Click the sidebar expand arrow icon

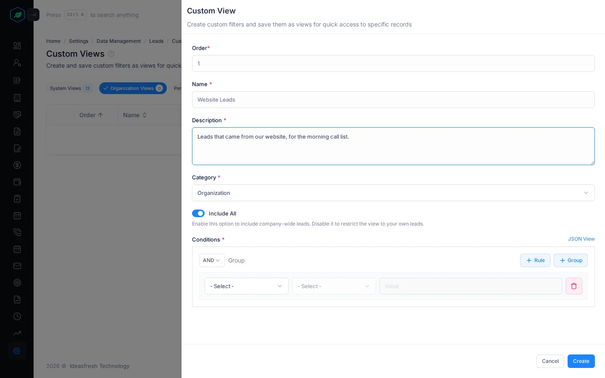[x=33, y=15]
